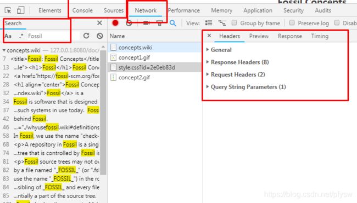Open the Elements tab
This screenshot has height=203, width=357.
(x=50, y=10)
